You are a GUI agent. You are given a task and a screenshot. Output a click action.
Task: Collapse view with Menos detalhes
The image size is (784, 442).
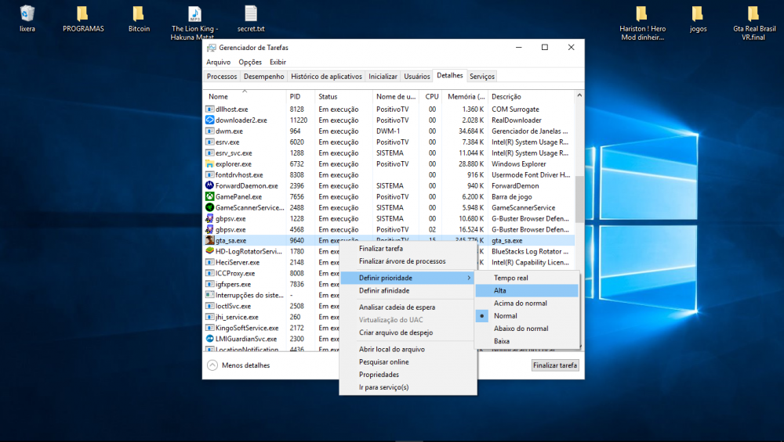(239, 365)
